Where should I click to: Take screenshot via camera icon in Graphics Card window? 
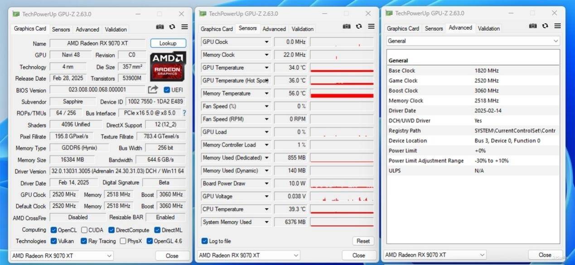click(159, 27)
